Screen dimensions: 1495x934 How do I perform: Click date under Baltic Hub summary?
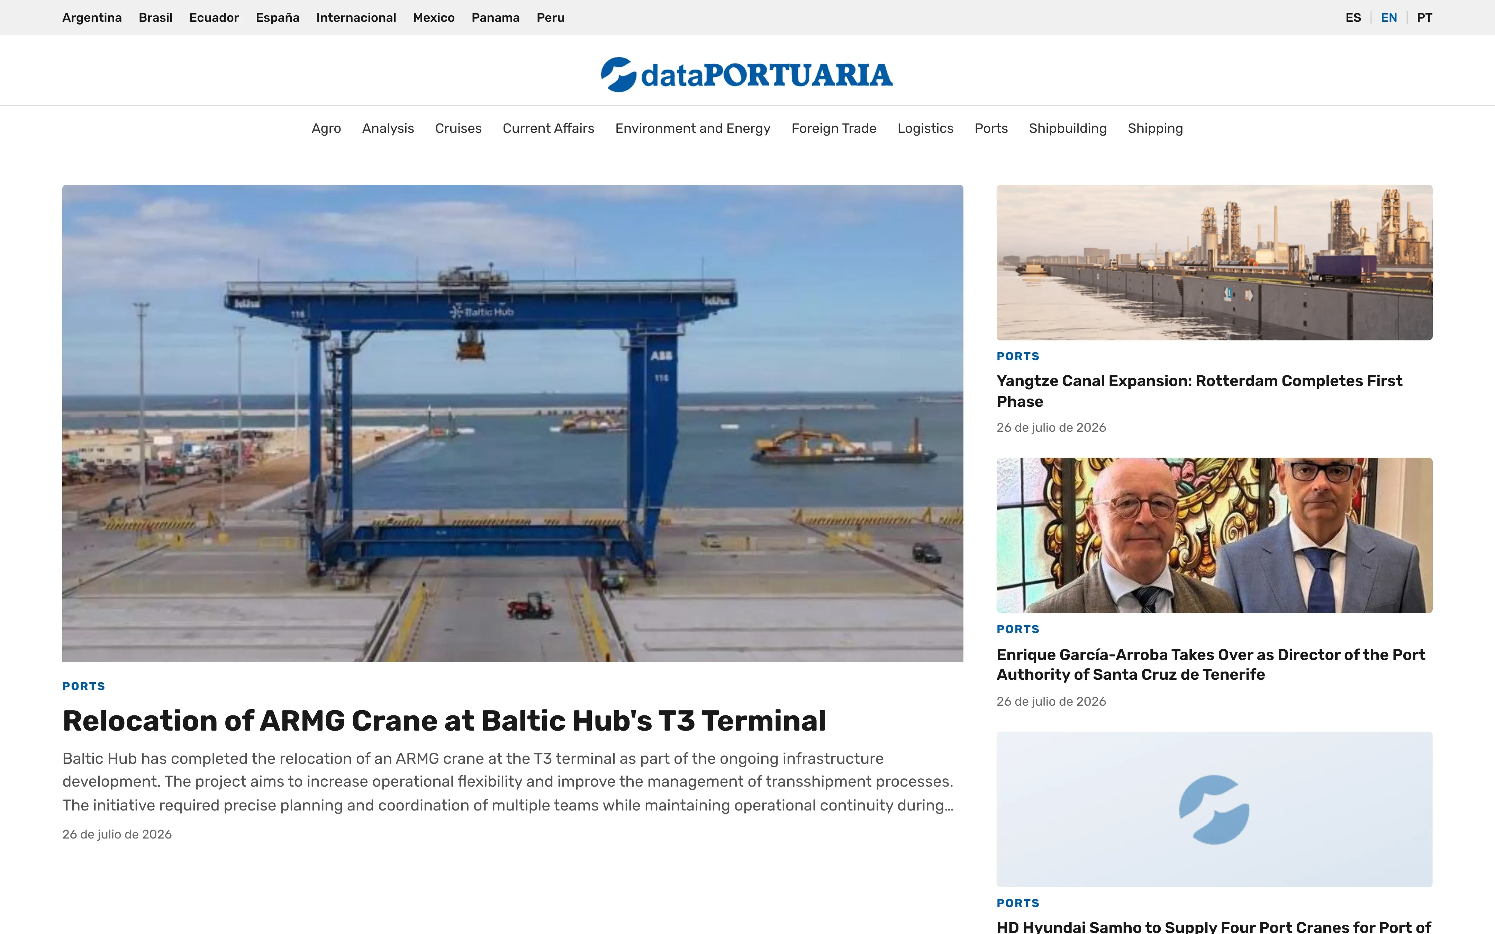(x=117, y=834)
